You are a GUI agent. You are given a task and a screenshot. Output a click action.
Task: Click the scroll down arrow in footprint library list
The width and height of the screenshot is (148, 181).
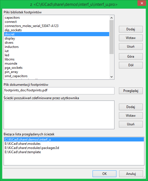coord(111,77)
